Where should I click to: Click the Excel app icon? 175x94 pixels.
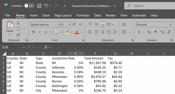point(5,6)
